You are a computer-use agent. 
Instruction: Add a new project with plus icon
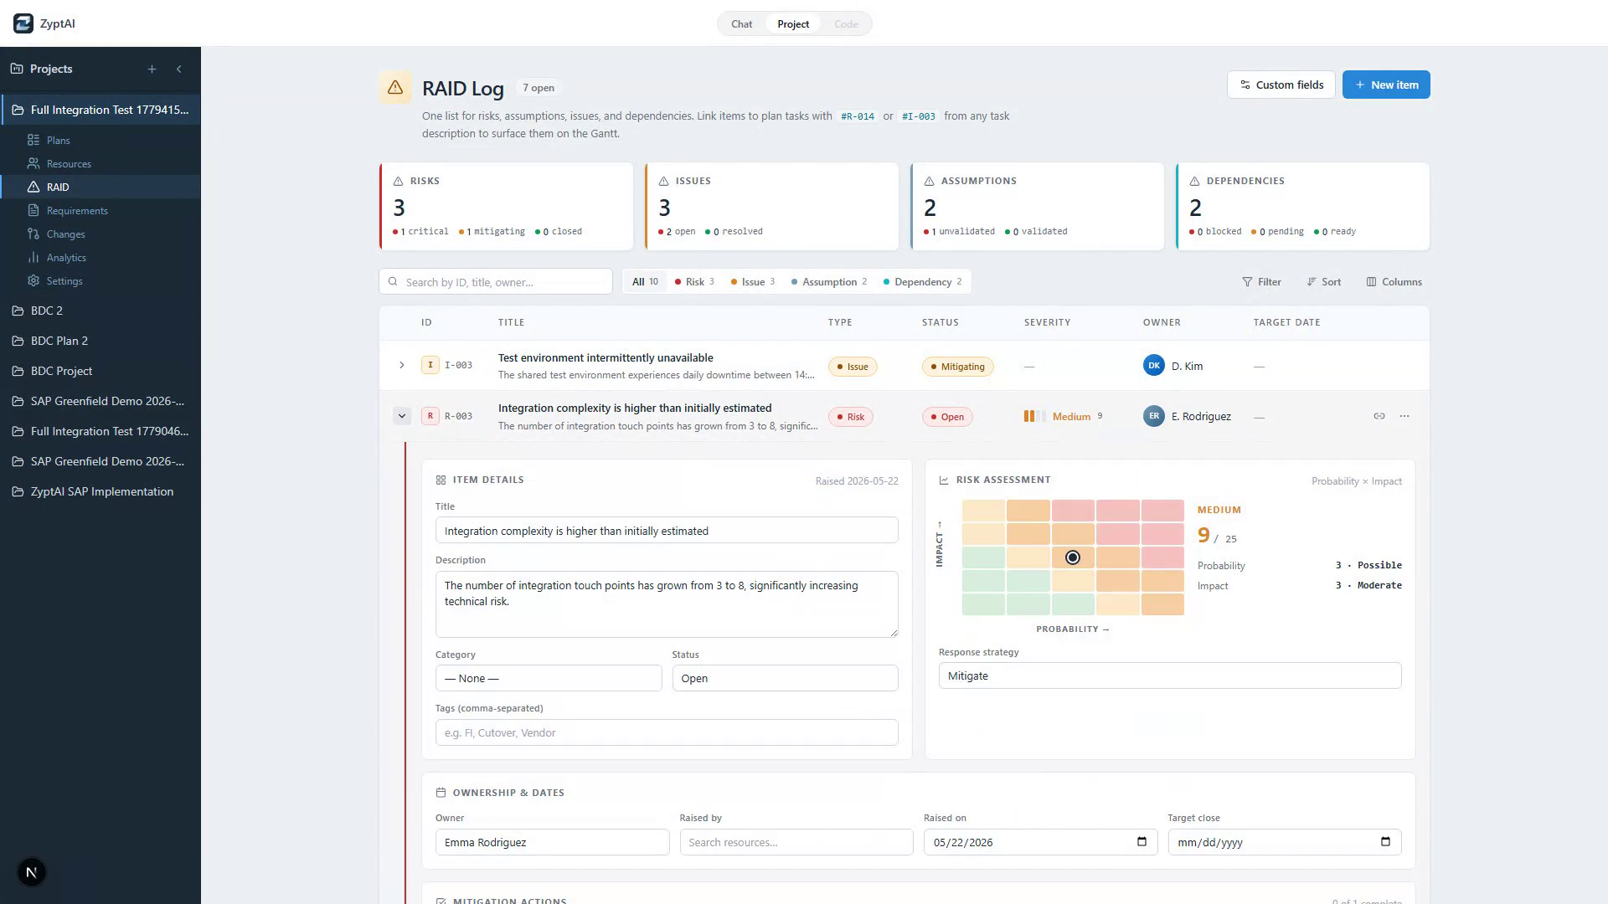tap(152, 69)
